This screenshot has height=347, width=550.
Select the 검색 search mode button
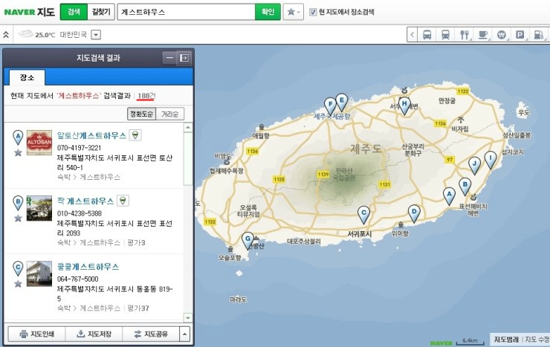(x=74, y=12)
